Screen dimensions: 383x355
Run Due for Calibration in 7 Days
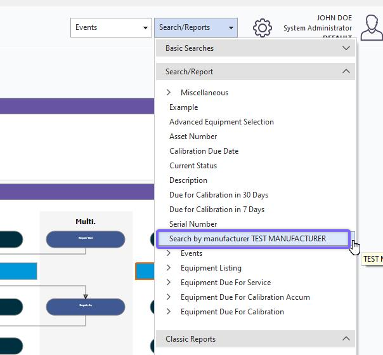[216, 210]
